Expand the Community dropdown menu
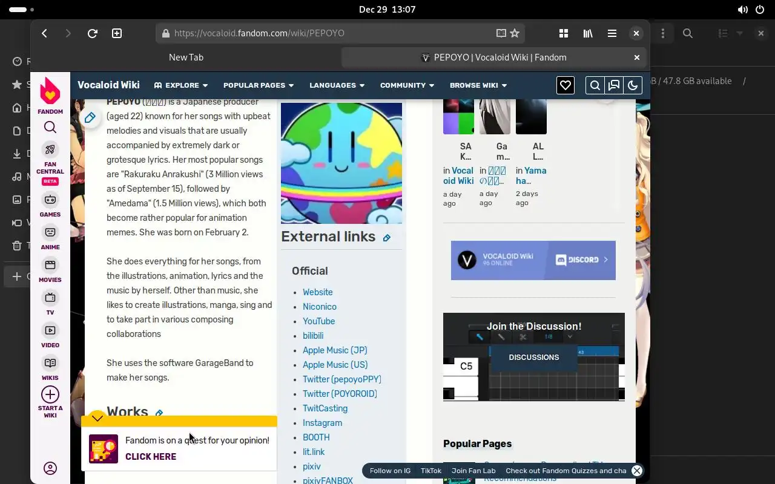 [x=407, y=85]
